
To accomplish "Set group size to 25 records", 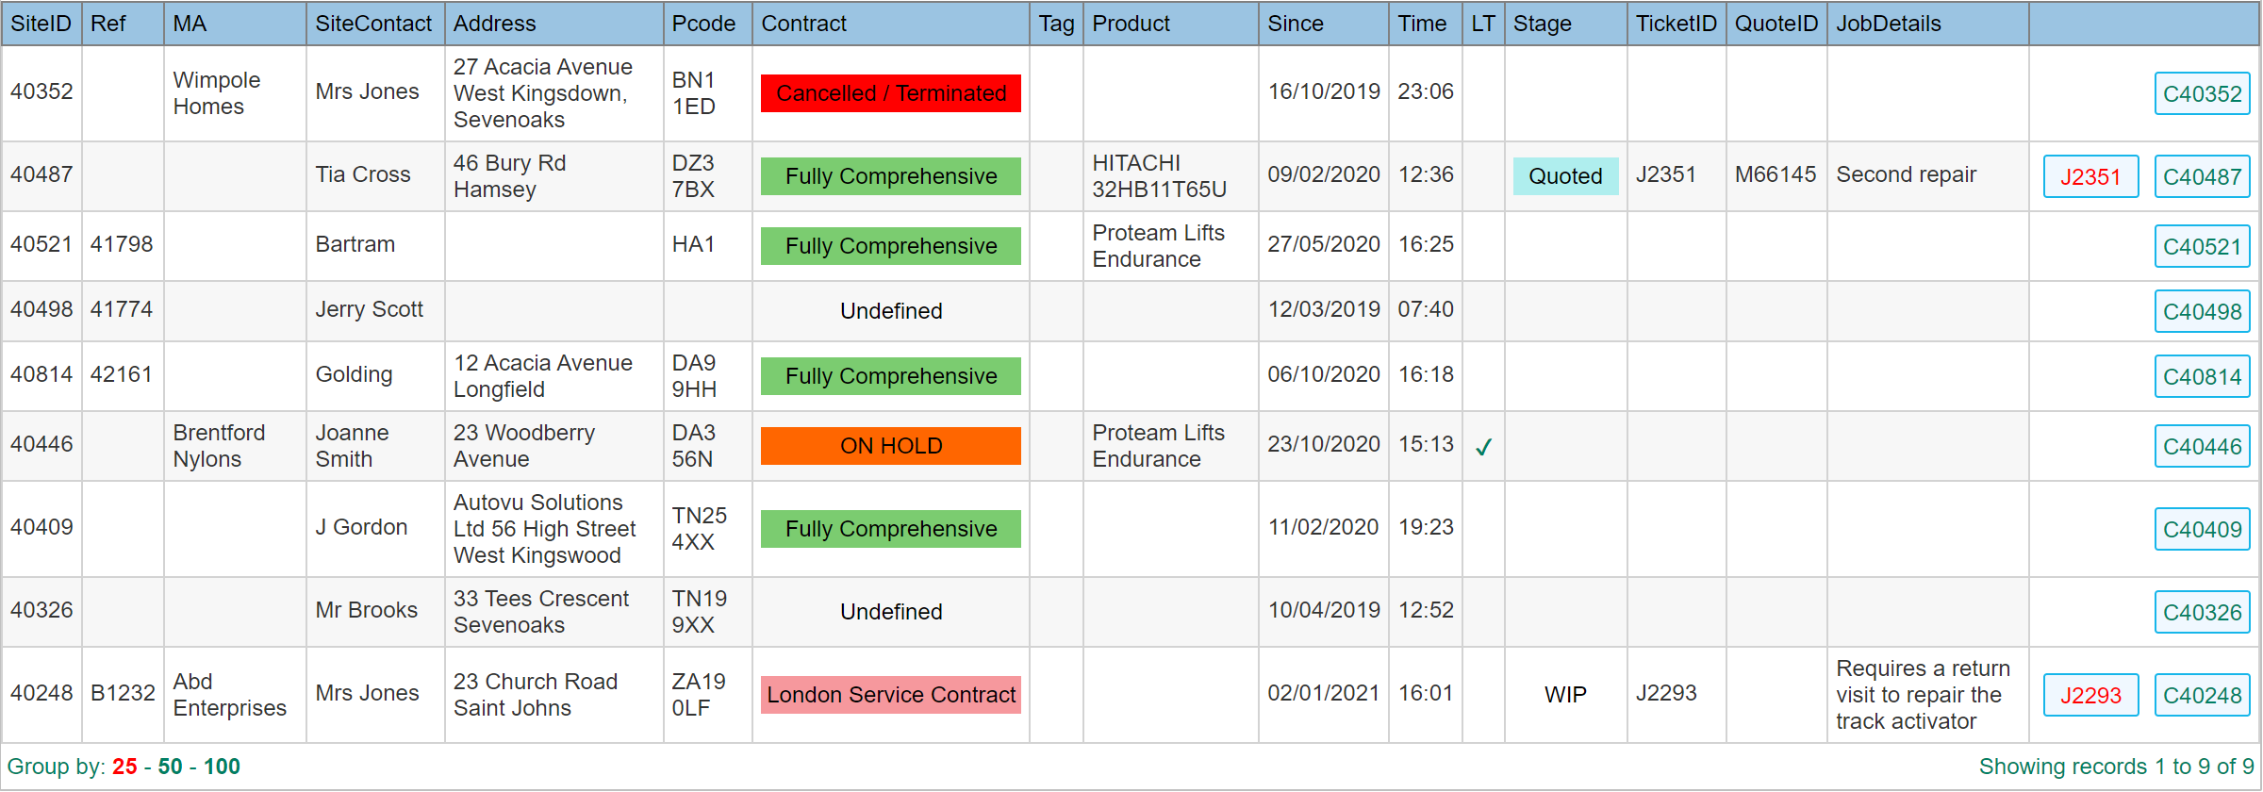I will pos(124,767).
